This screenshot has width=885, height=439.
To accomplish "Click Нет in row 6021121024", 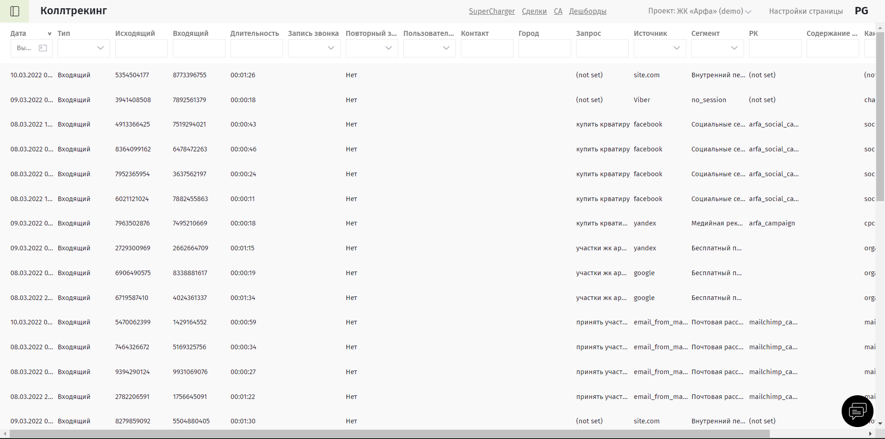I will [352, 199].
